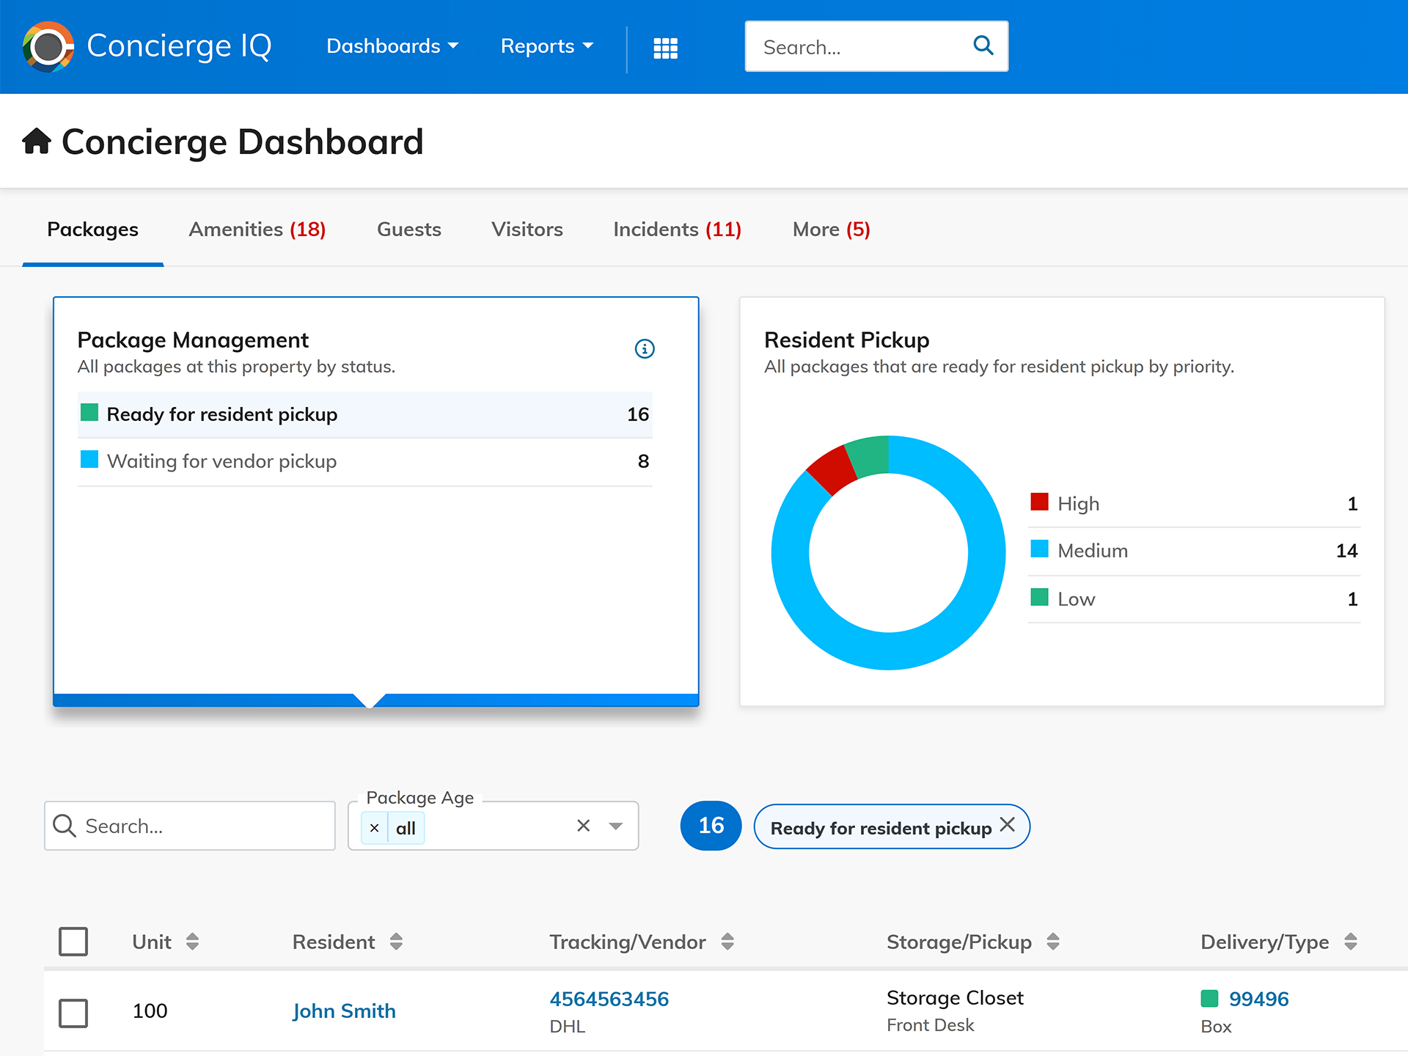Click the red High priority swatch
This screenshot has width=1408, height=1056.
(x=1039, y=502)
